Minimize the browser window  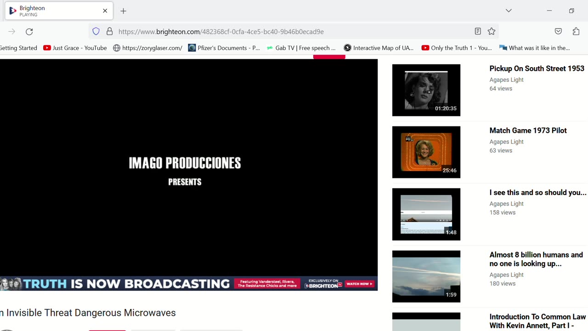click(549, 11)
